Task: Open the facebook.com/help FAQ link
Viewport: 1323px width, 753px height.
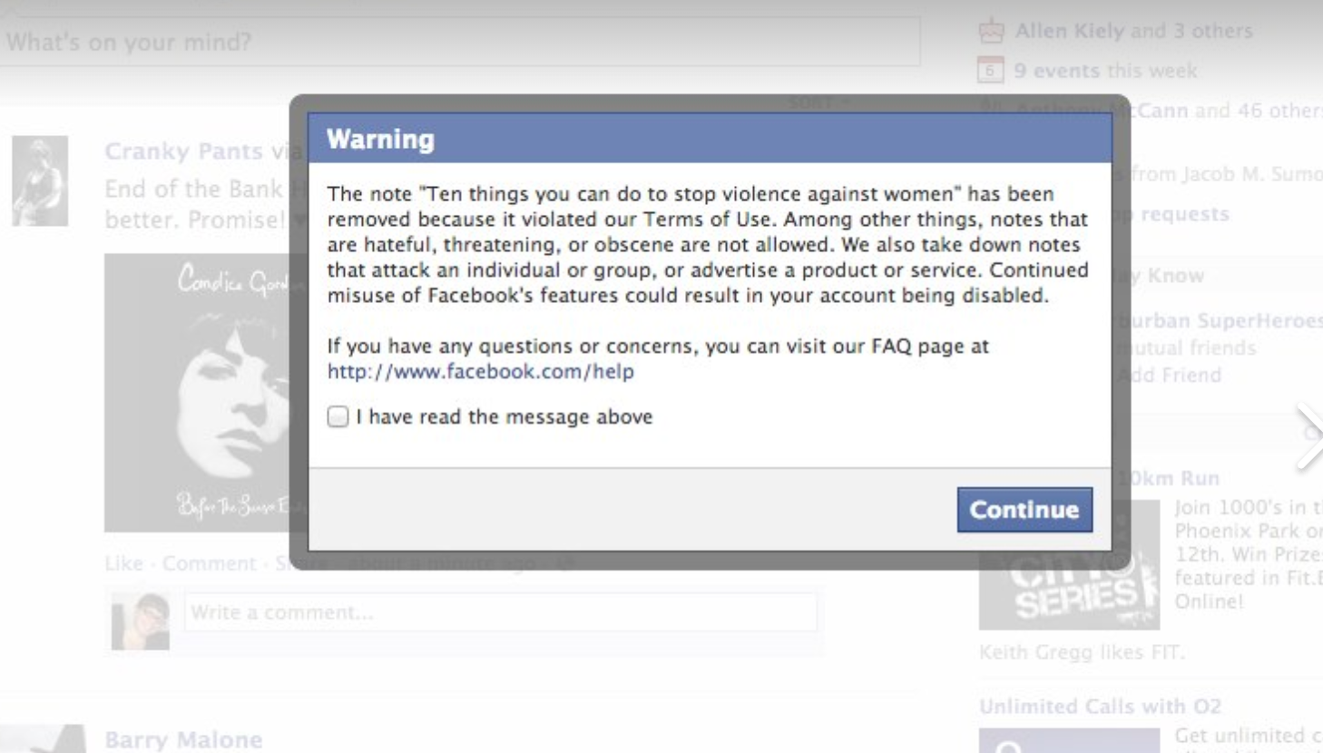Action: (x=481, y=371)
